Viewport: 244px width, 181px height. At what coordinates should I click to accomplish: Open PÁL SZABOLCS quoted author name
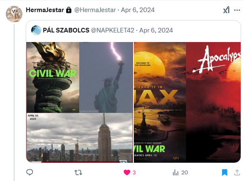pos(66,30)
